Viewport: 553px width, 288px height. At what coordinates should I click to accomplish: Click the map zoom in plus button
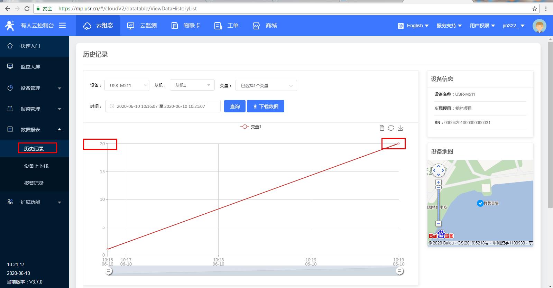439,182
